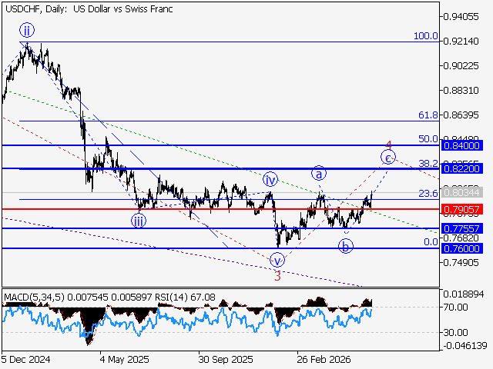Click the gray 0.80344 current price tag
Viewport: 493px width, 369px height.
462,192
